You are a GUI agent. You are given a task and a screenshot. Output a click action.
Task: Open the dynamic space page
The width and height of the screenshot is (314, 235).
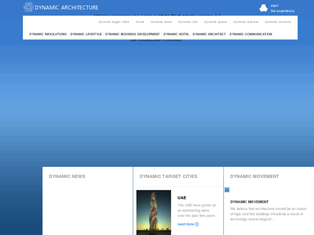[x=216, y=22]
